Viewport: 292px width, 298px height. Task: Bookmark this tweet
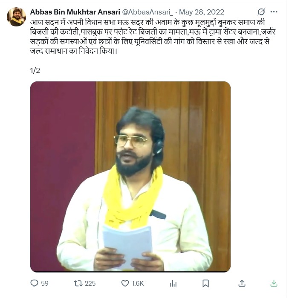(x=206, y=284)
